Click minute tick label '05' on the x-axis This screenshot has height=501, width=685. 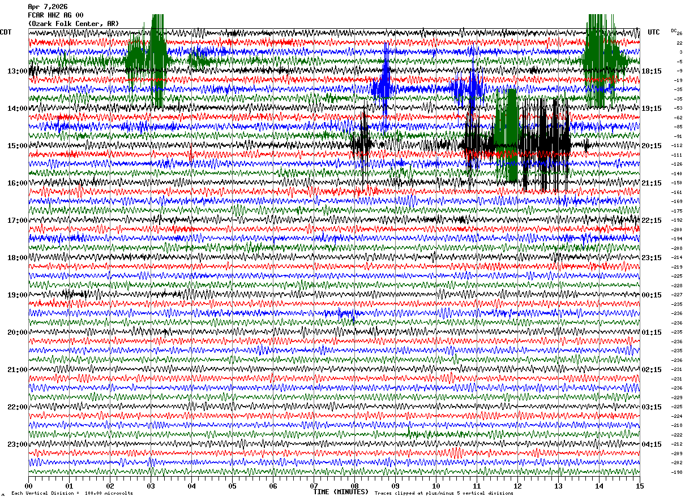click(233, 486)
